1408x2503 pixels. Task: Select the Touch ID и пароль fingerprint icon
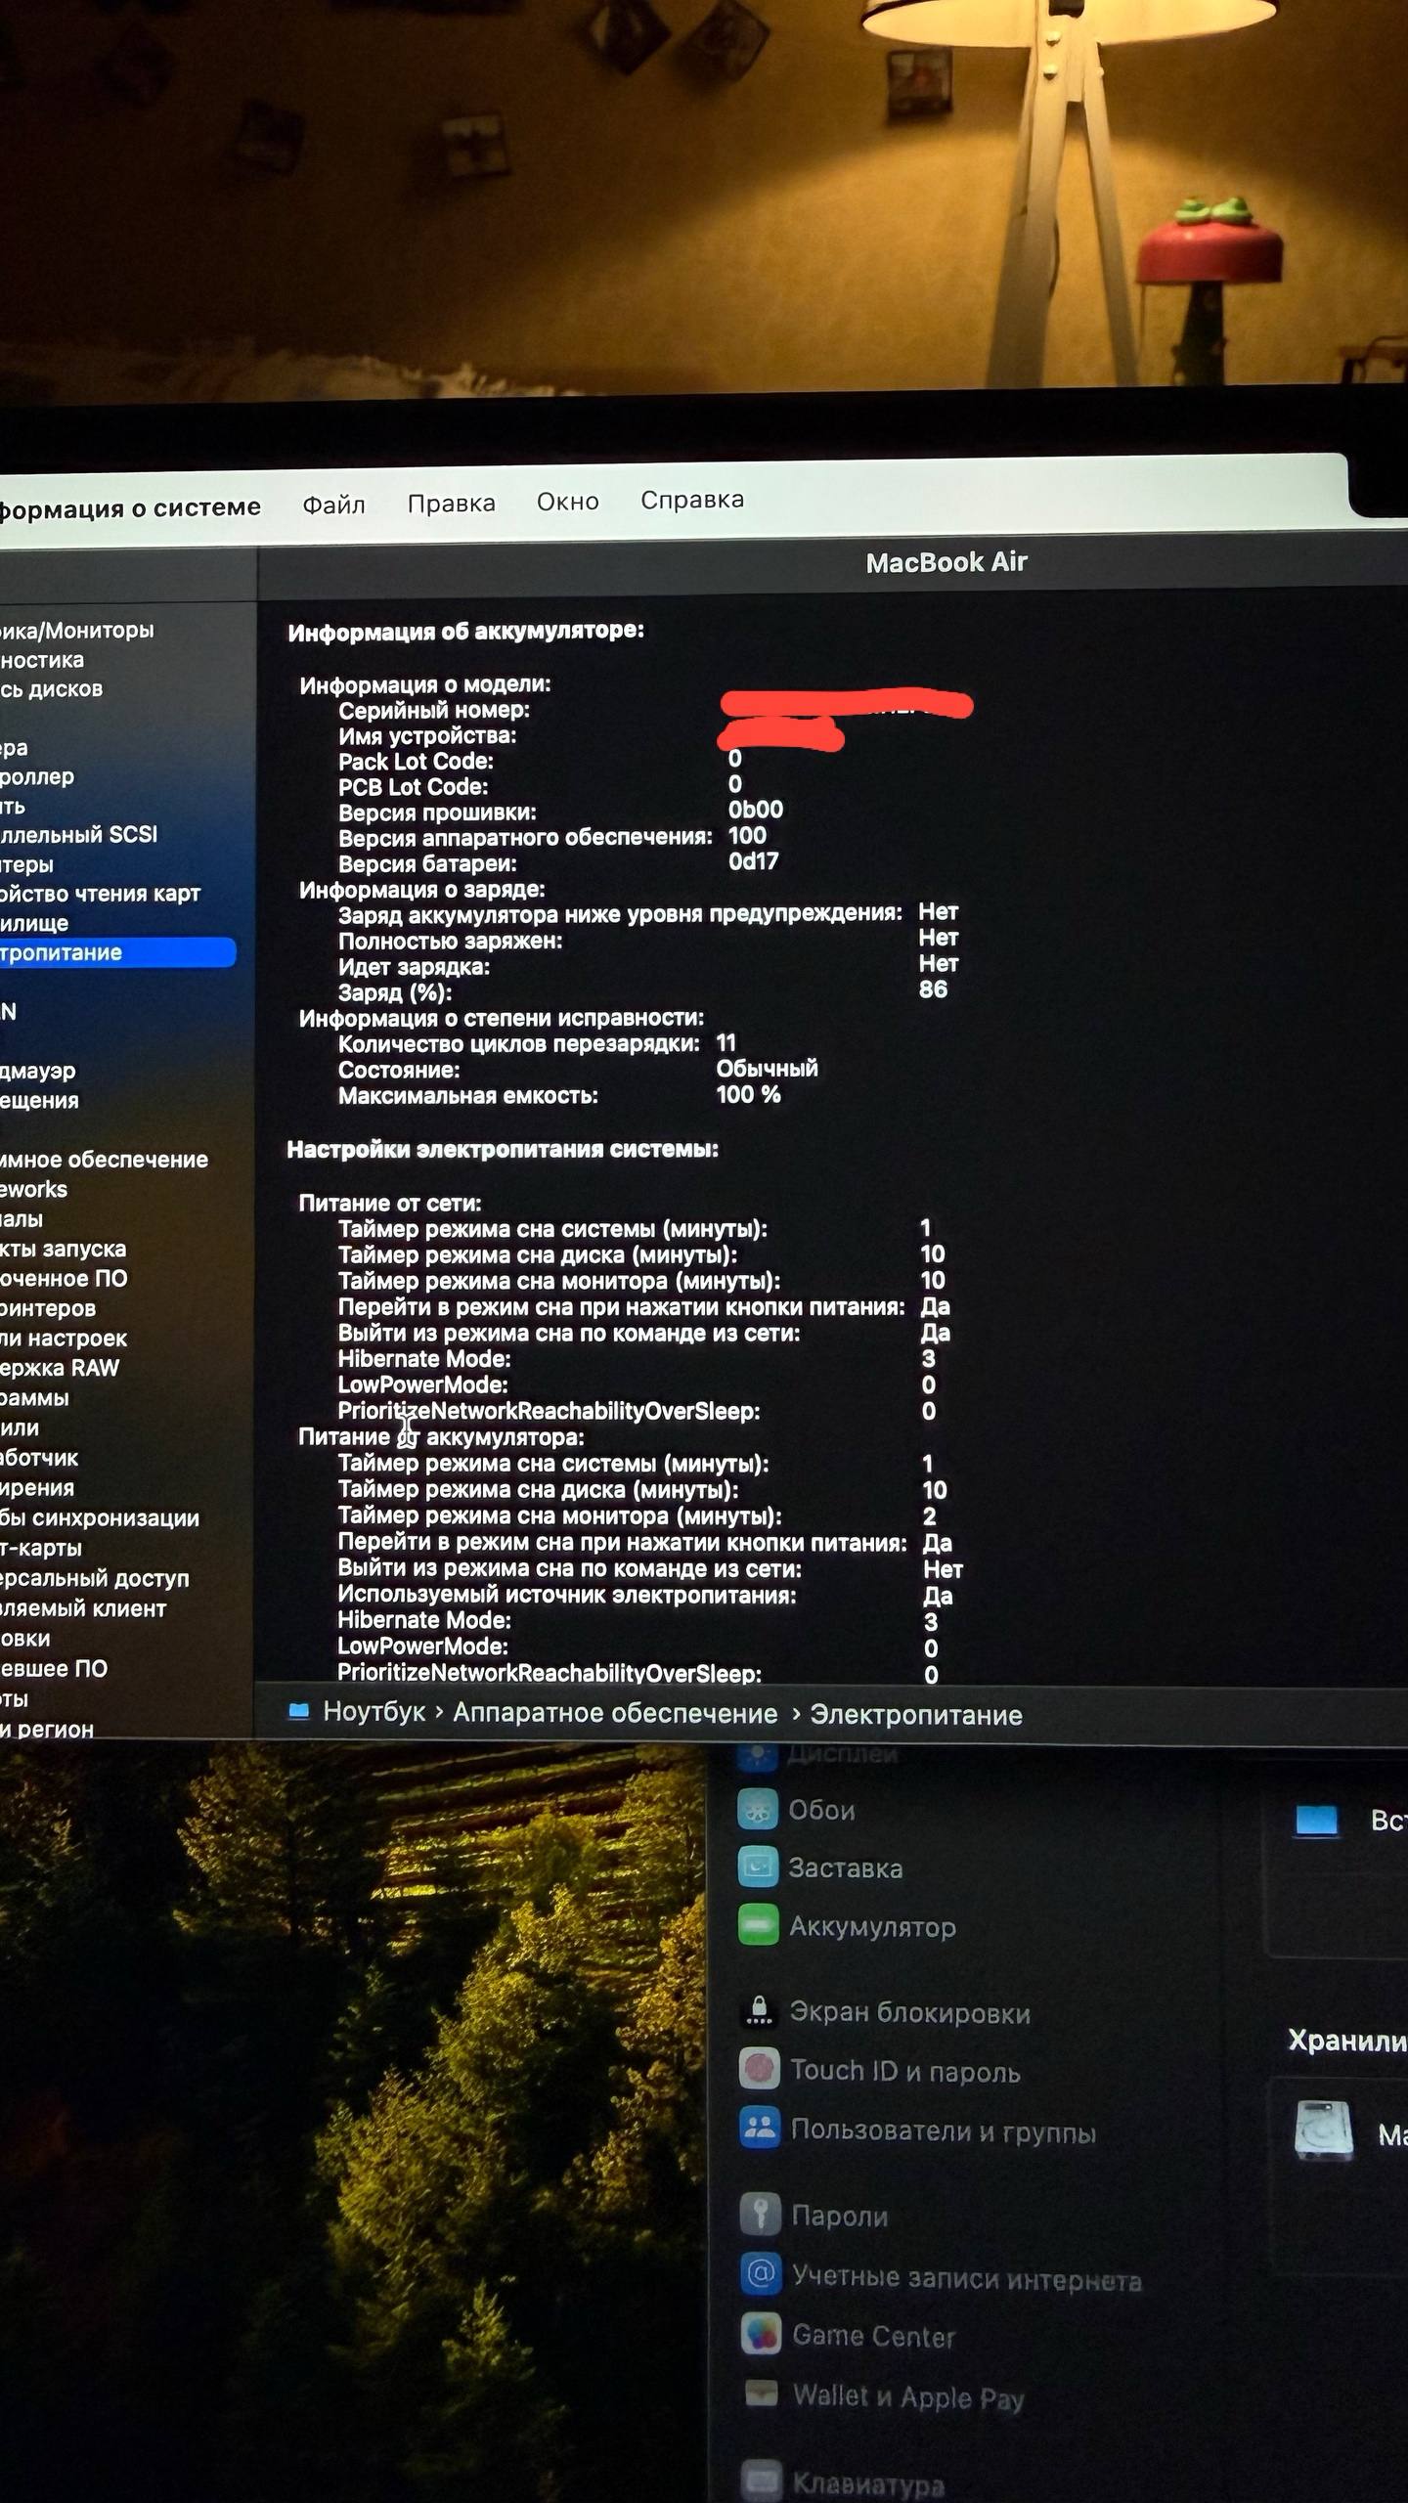coord(760,2068)
